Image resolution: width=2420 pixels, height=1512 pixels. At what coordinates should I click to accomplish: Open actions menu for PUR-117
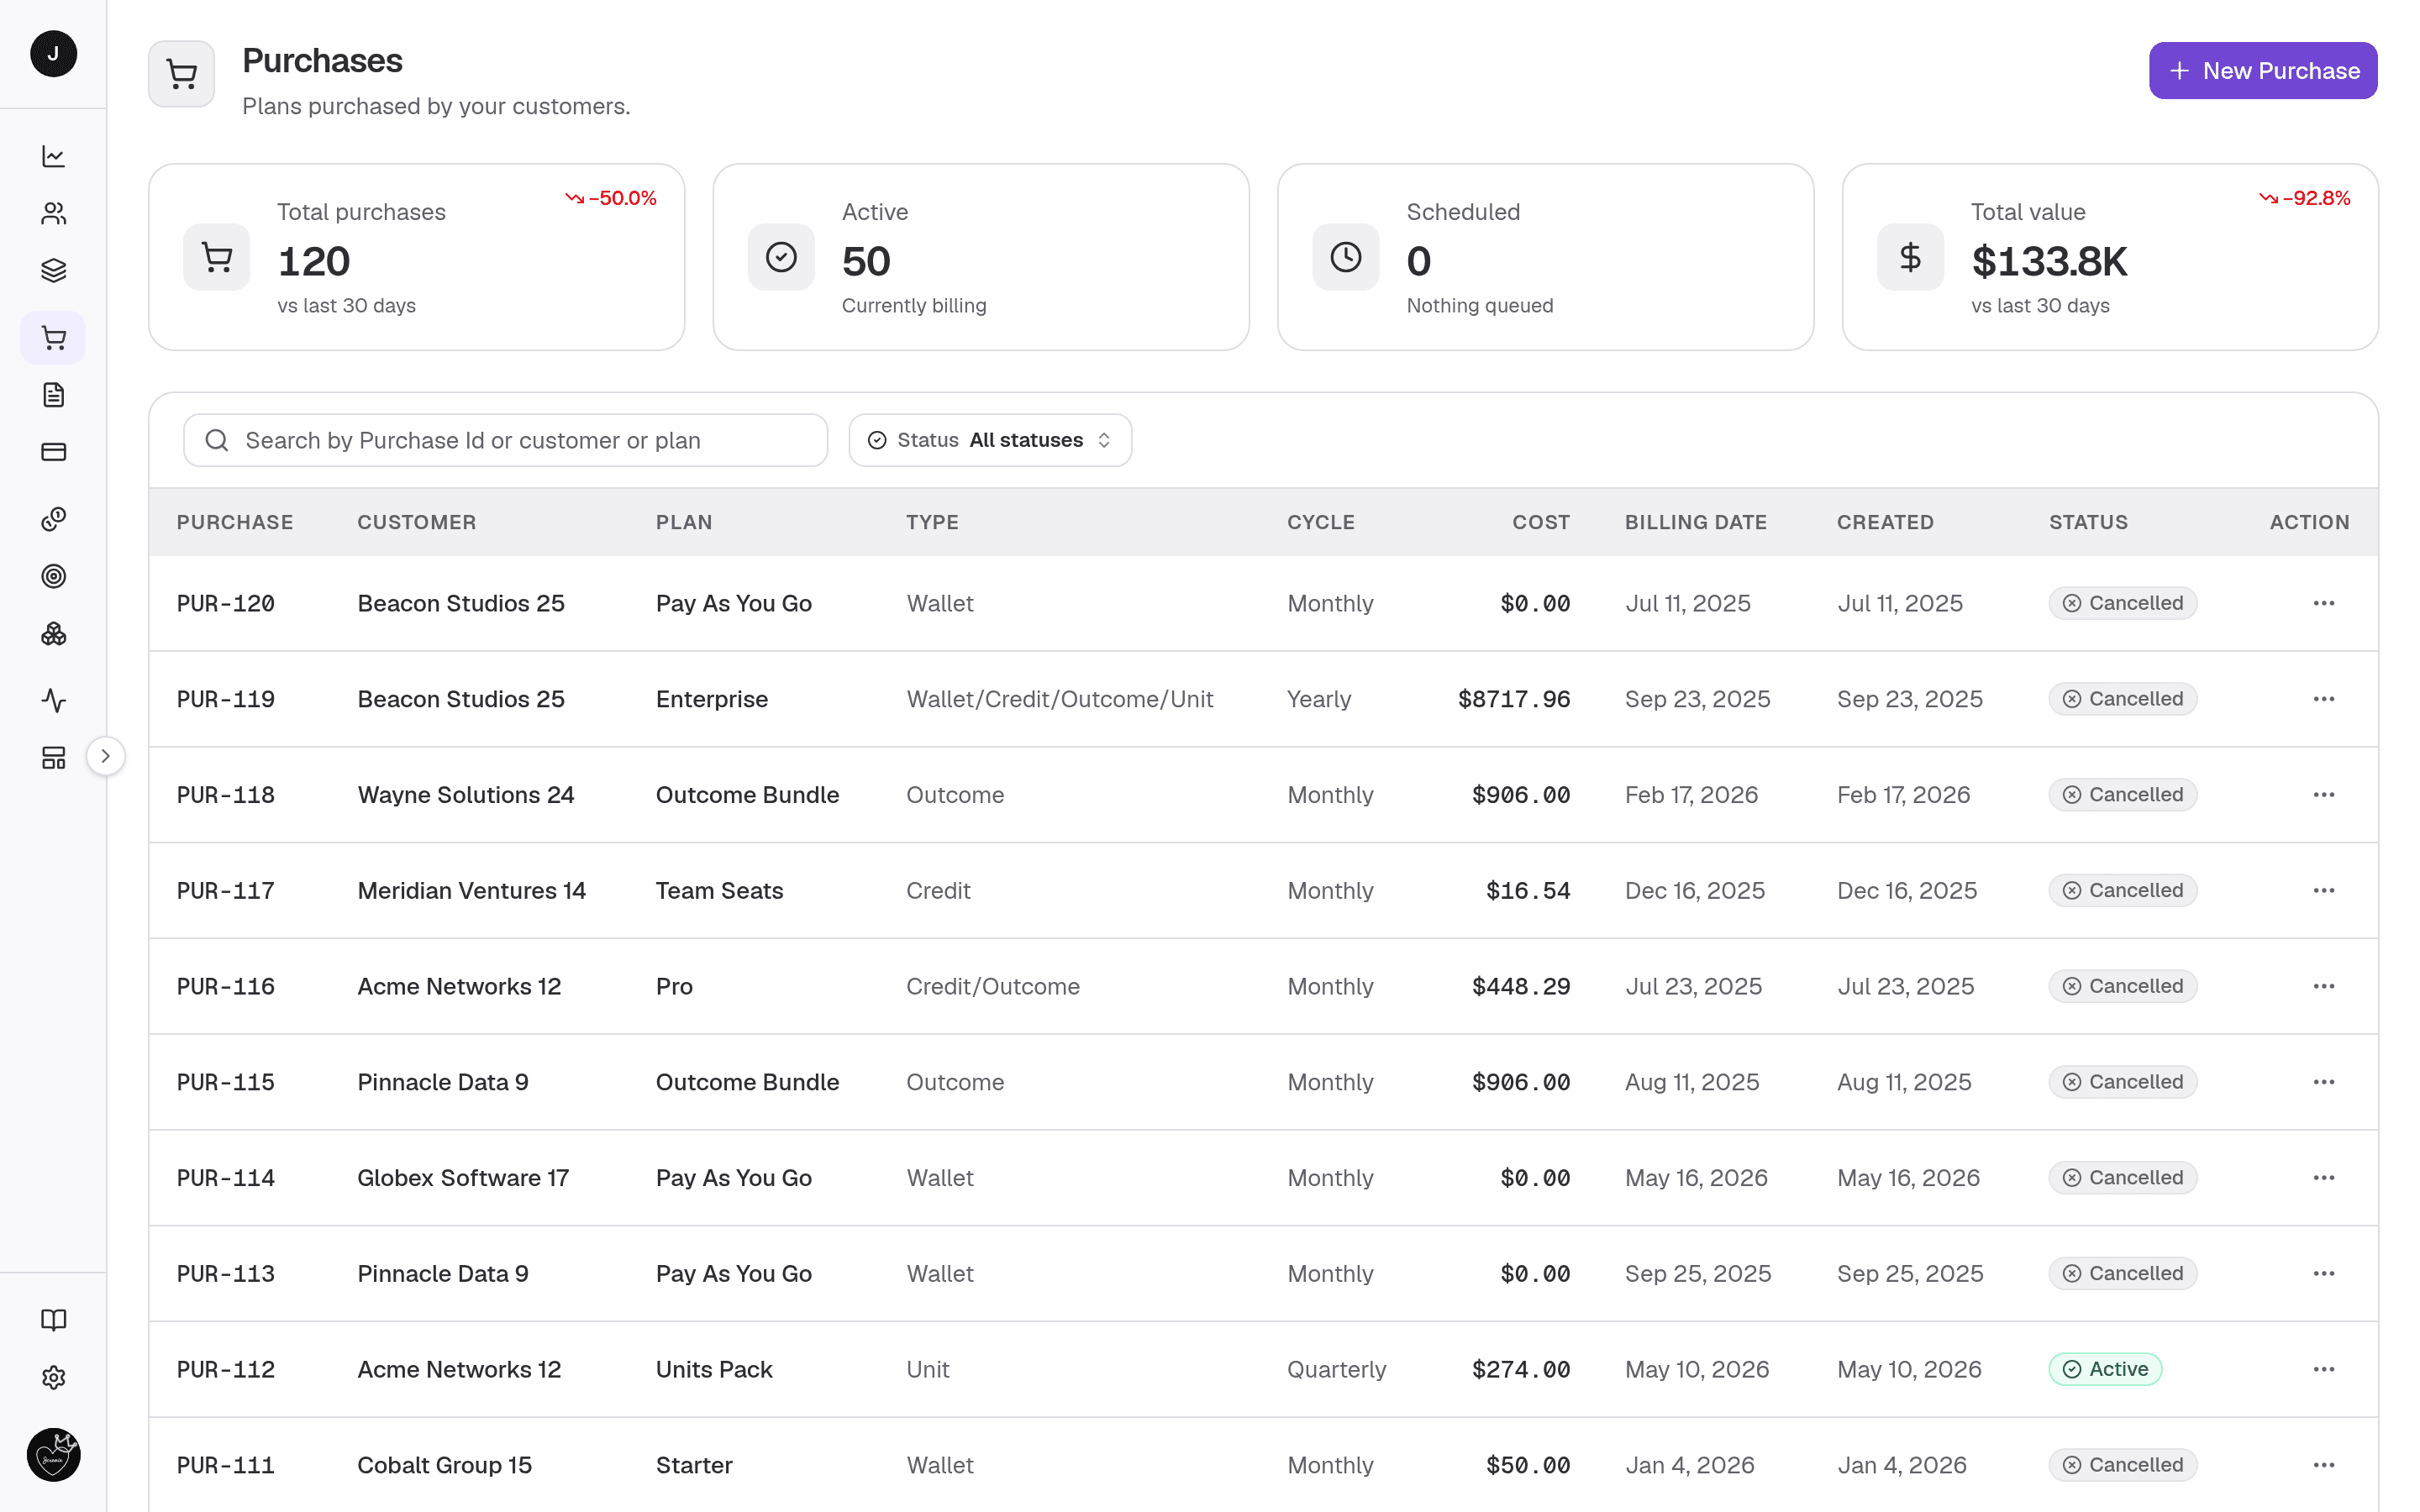coord(2323,890)
